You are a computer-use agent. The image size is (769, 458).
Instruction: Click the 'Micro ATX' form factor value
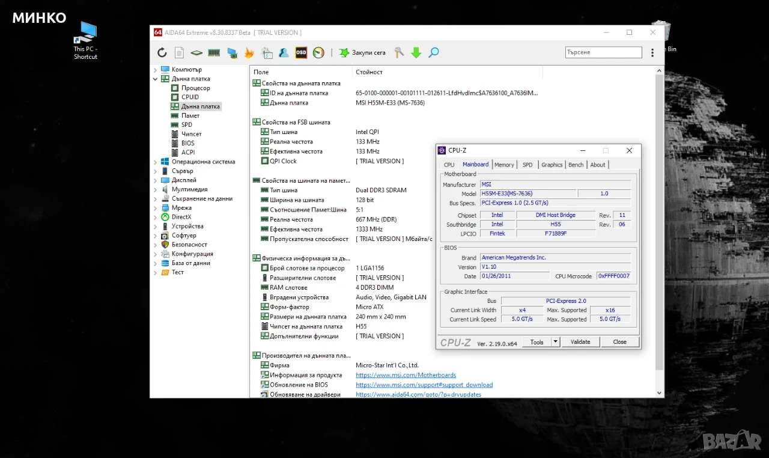pyautogui.click(x=369, y=307)
